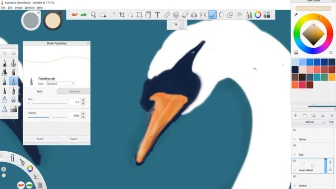Open the Image menu
Screen dimensions: 336x189
tap(18, 8)
